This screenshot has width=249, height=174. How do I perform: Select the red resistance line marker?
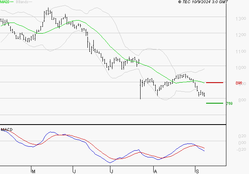(214, 83)
